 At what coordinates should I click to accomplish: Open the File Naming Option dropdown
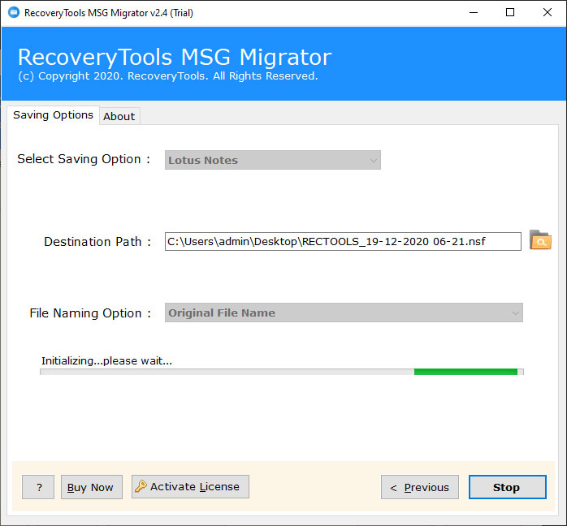tap(344, 313)
